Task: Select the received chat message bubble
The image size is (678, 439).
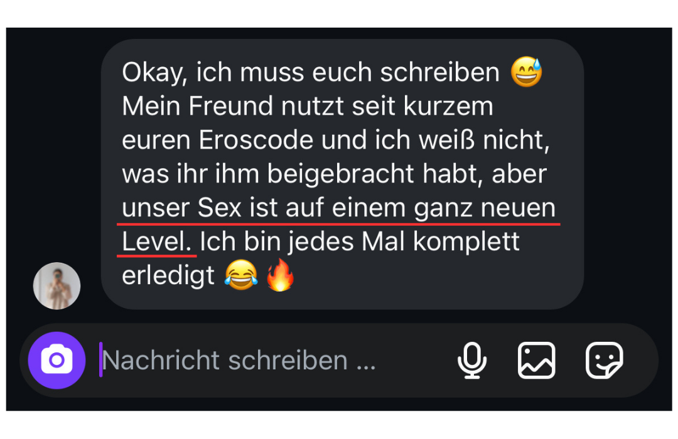Action: tap(343, 174)
